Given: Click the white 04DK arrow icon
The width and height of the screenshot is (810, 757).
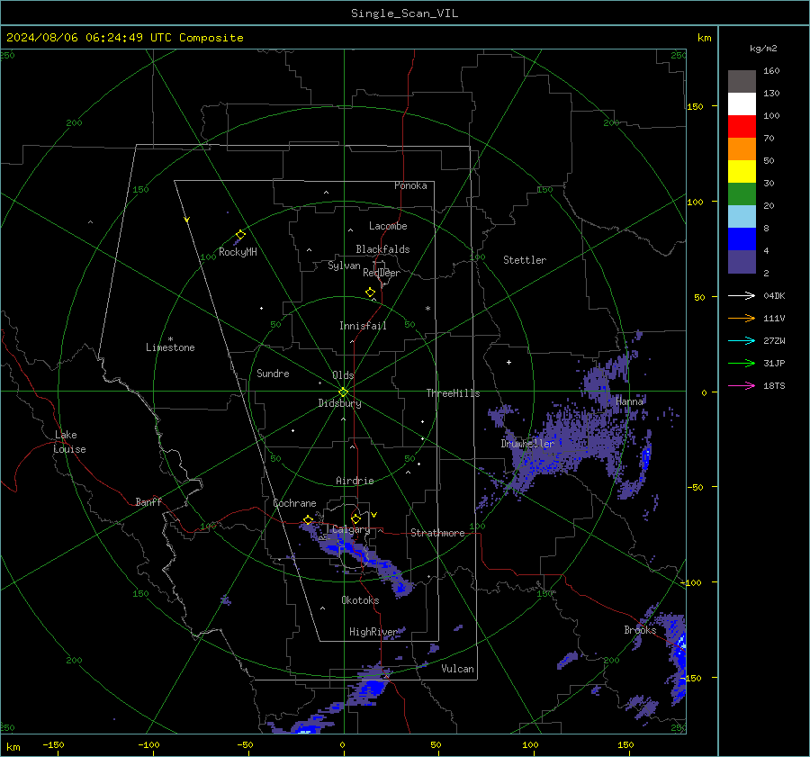Looking at the screenshot, I should (x=742, y=295).
